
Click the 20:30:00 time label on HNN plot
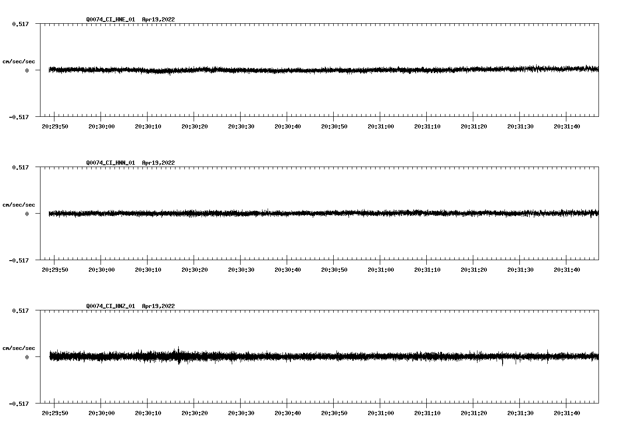click(x=101, y=270)
